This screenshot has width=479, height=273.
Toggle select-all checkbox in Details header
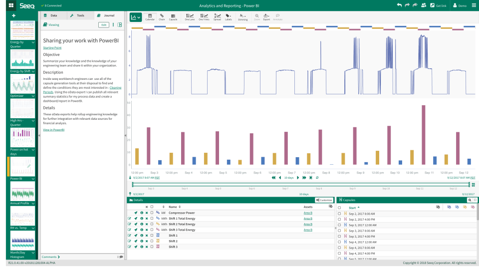(152, 207)
